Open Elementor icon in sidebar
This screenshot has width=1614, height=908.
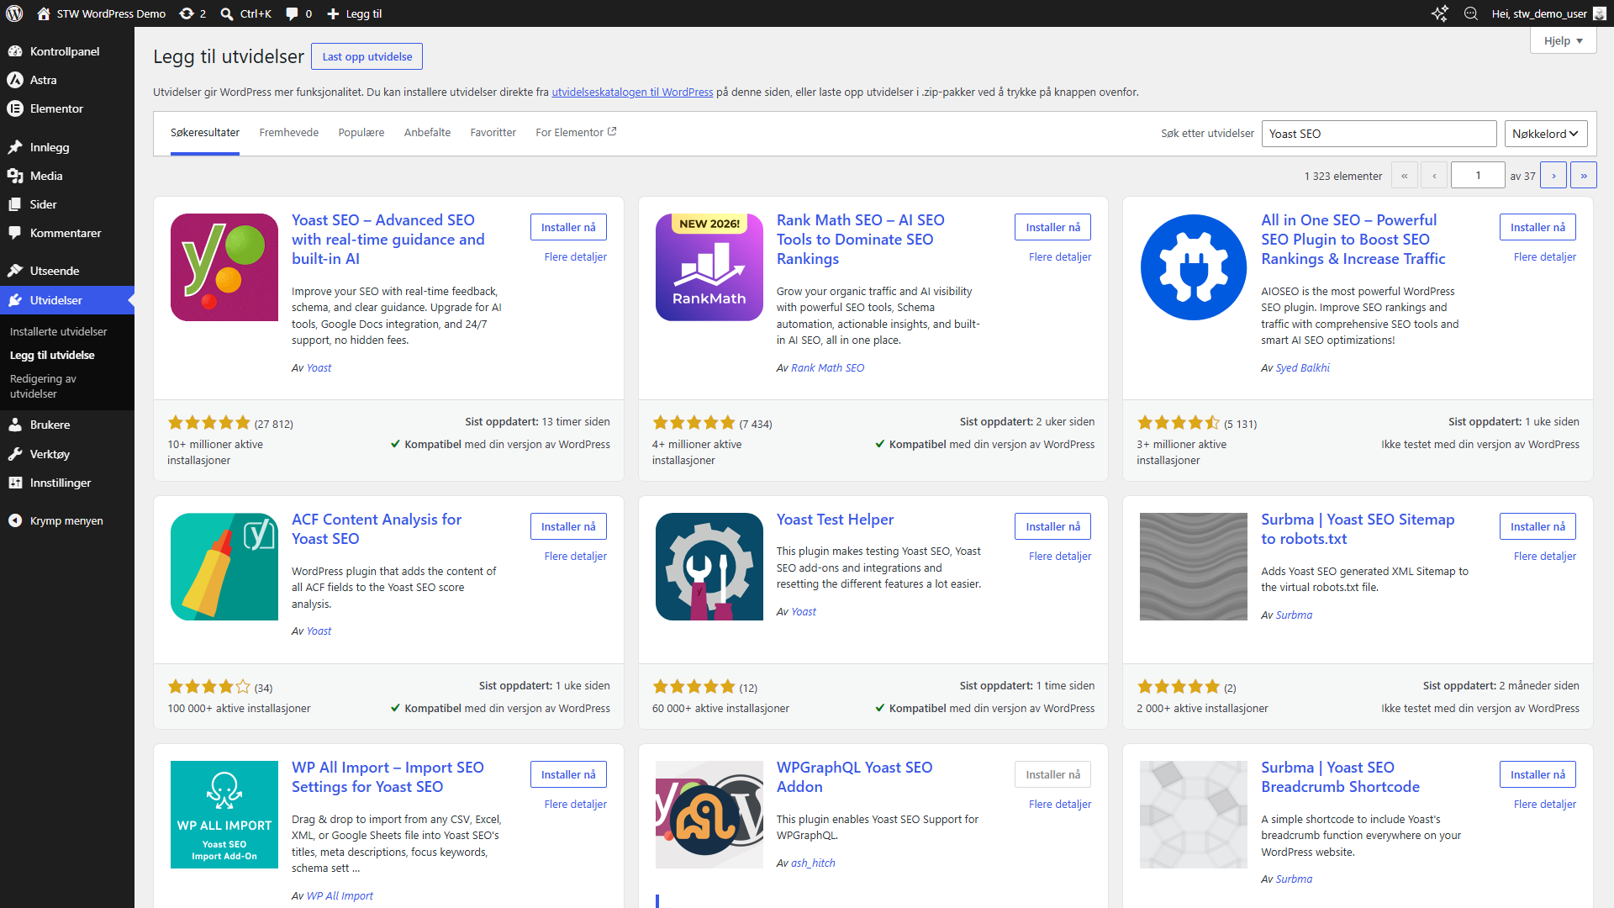pyautogui.click(x=15, y=108)
